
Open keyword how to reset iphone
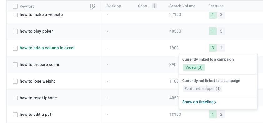point(38,98)
